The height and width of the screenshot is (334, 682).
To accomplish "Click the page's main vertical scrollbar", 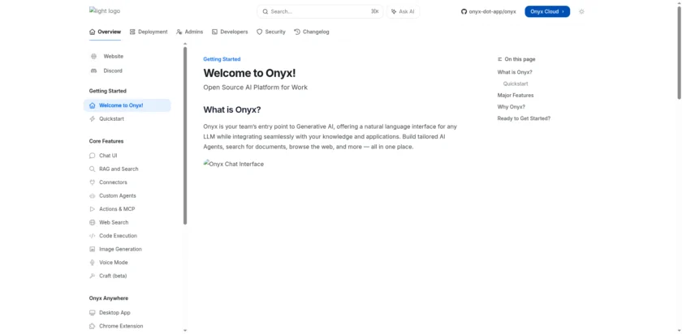I will click(680, 52).
